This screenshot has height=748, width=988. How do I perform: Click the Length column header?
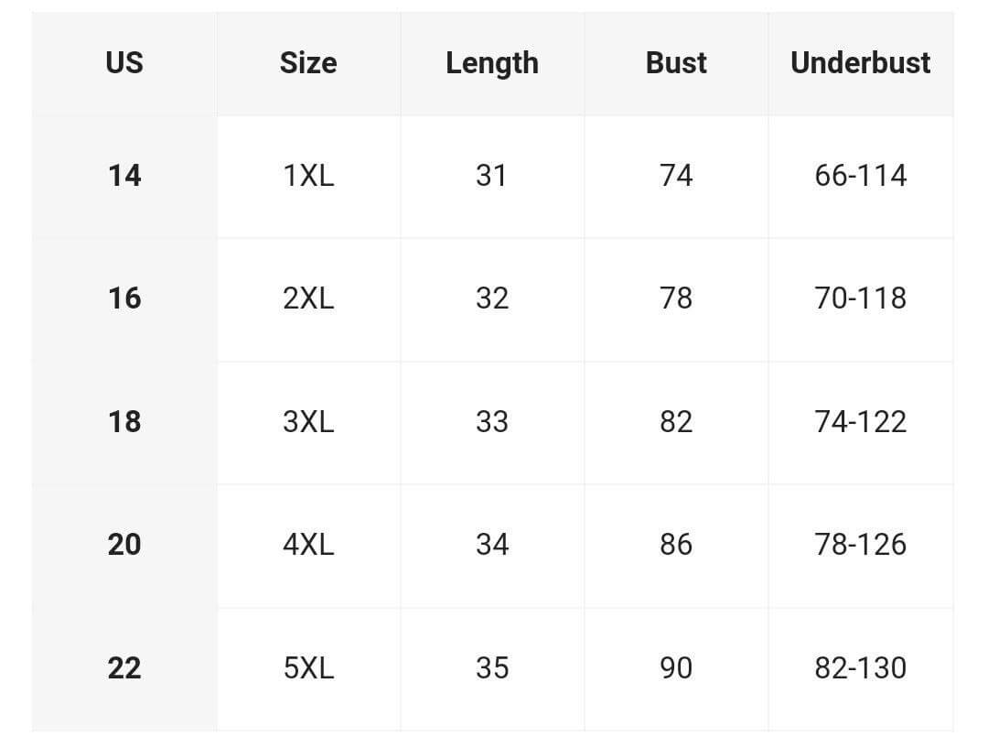(x=492, y=62)
